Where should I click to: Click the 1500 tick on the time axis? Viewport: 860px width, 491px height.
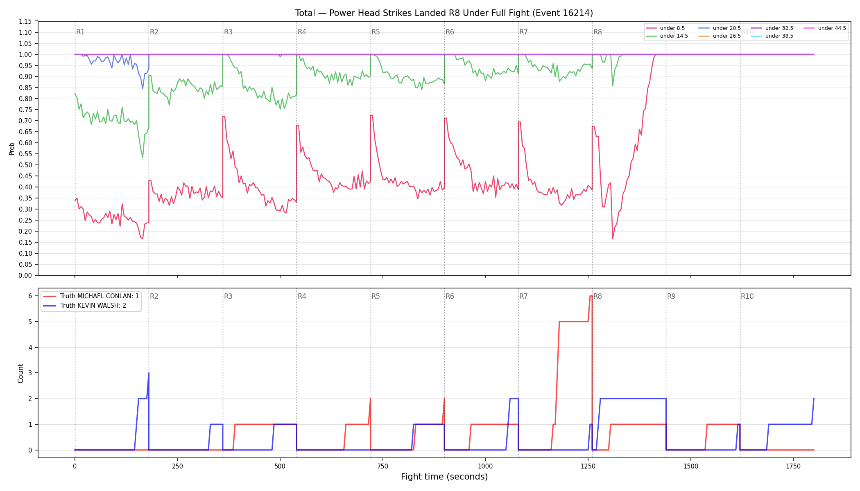click(x=691, y=466)
